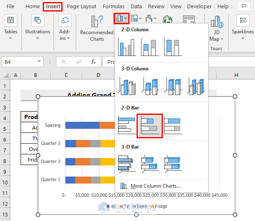This screenshot has height=221, width=255.
Task: Click the formula bar Cancel X button
Action: [x=64, y=62]
